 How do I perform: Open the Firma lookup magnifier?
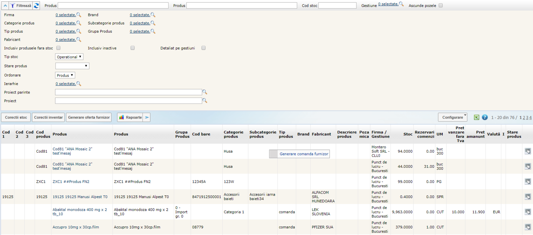[79, 15]
